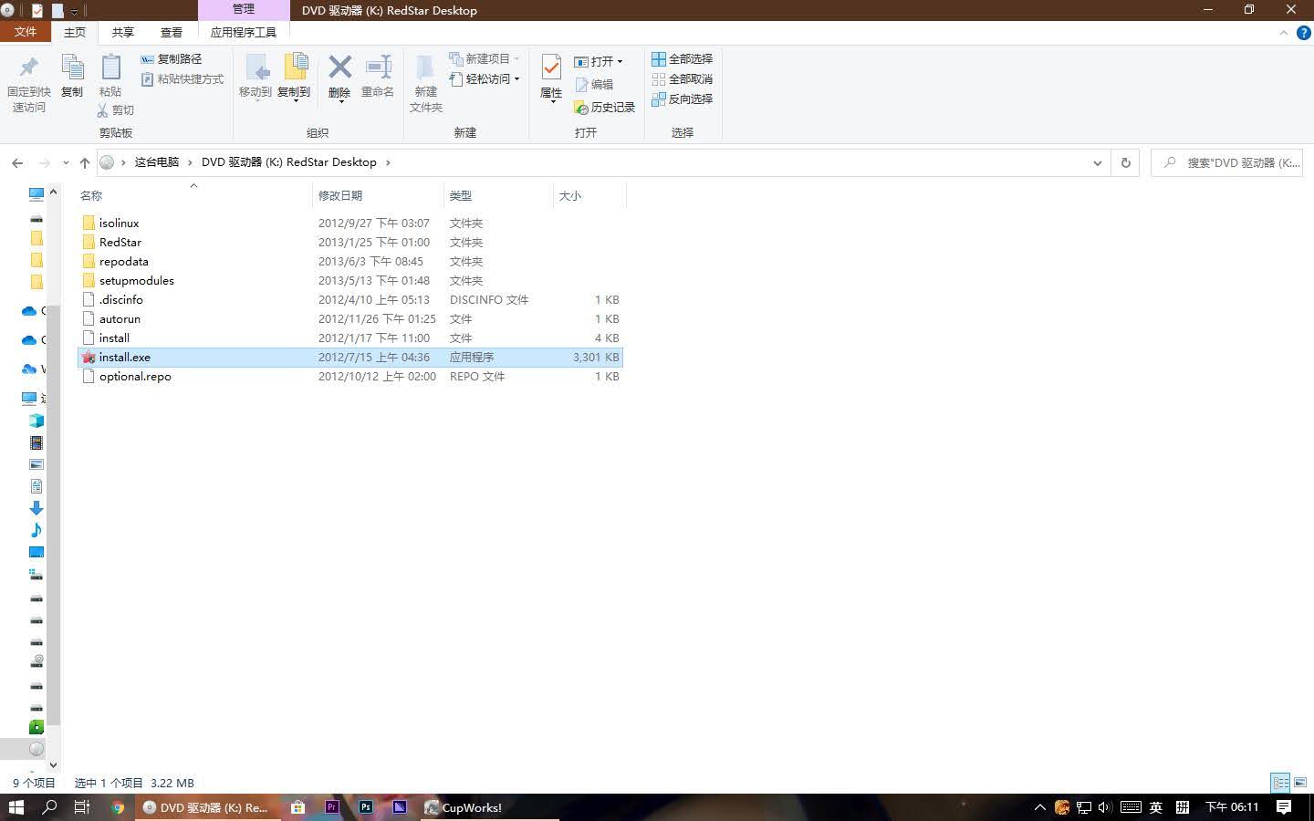Click the Paste Shortcut button
Viewport: 1314px width, 821px height.
pos(182,79)
